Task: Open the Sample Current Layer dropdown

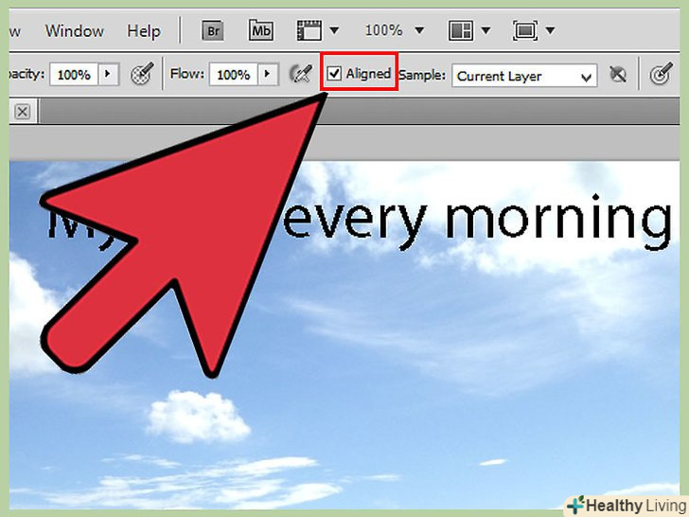Action: (x=524, y=76)
